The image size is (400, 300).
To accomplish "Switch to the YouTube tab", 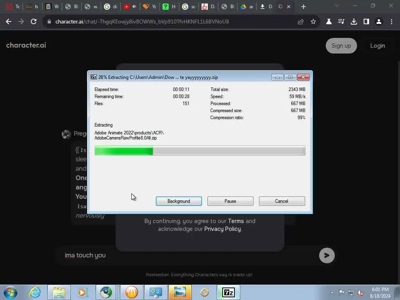I will tap(130, 7).
